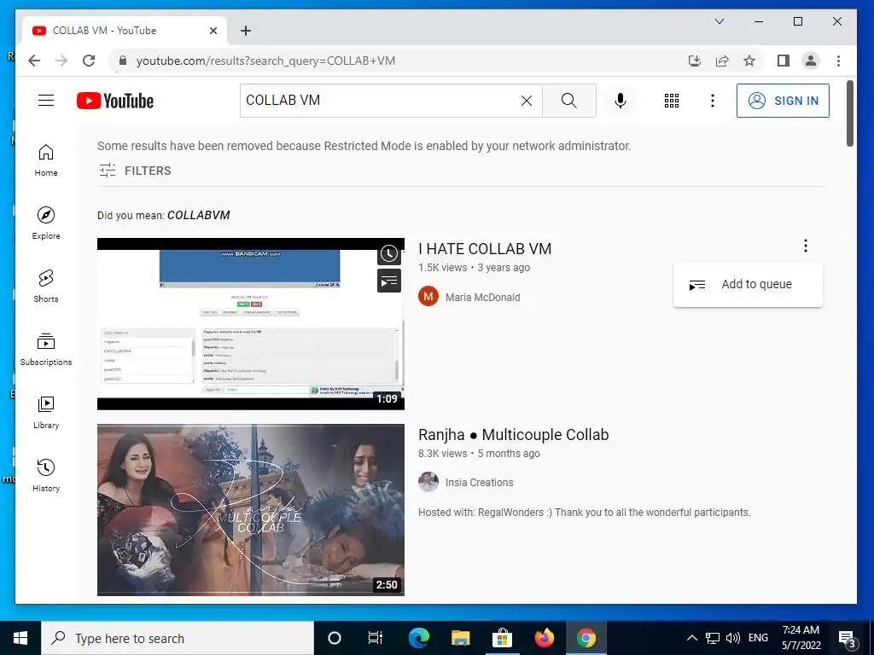Open the Chrome profile avatar
The image size is (874, 655).
(x=811, y=61)
